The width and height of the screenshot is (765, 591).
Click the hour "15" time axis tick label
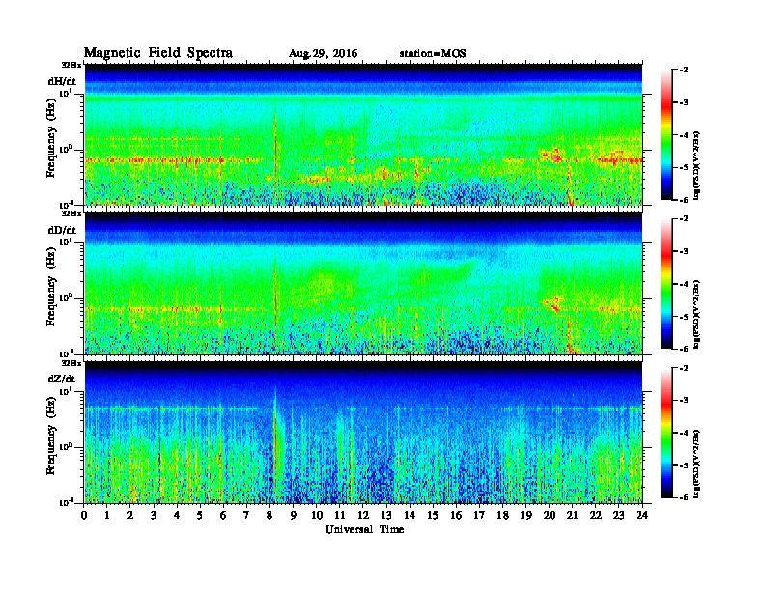[x=433, y=516]
